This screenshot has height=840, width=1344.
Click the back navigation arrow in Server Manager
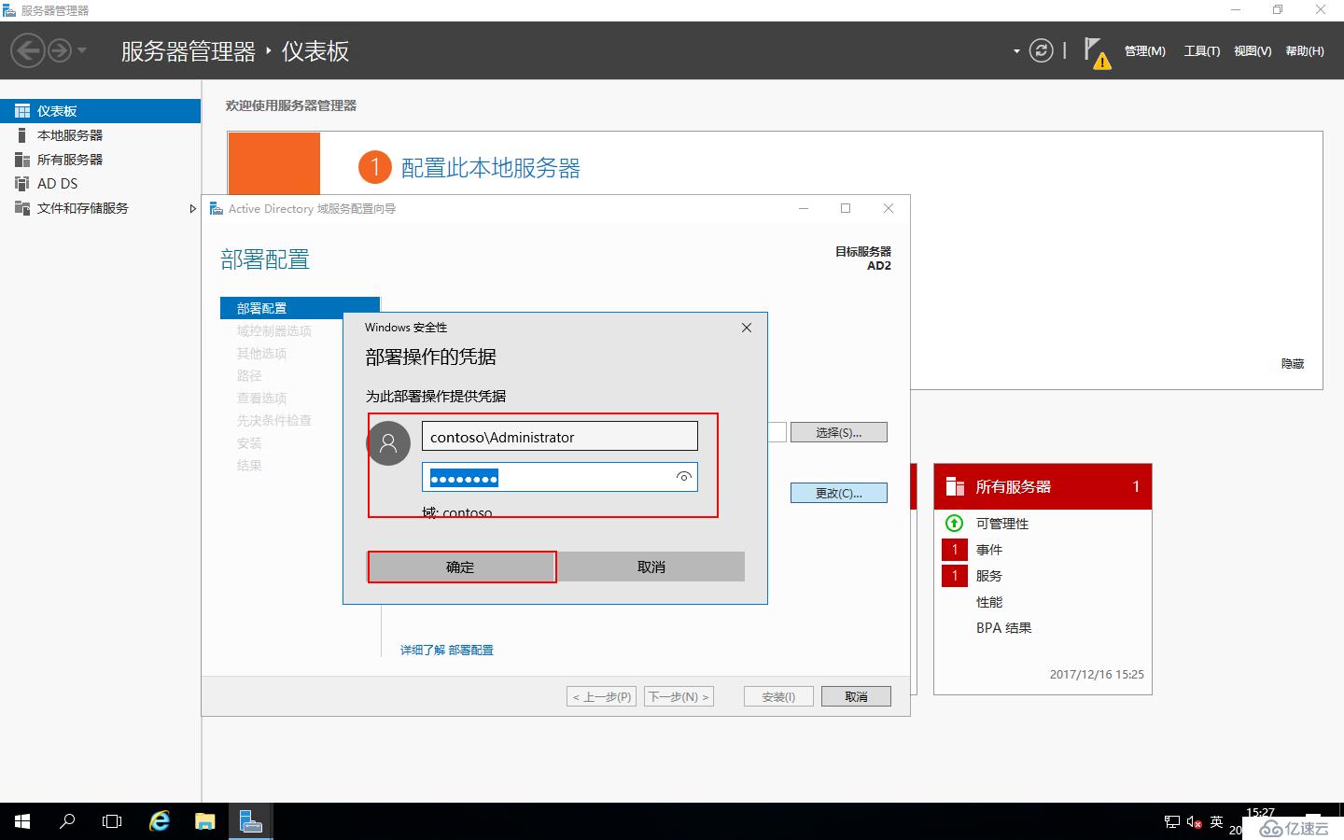coord(28,50)
